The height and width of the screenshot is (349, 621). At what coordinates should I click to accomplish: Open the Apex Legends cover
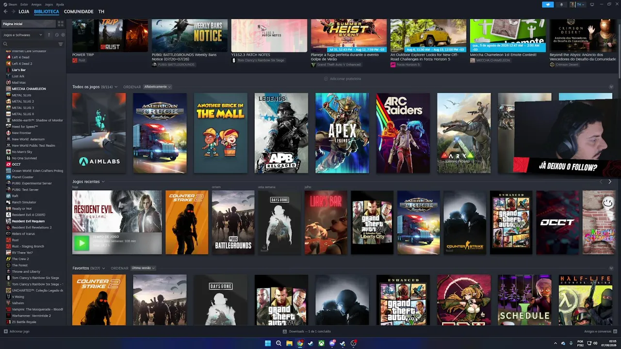click(342, 133)
